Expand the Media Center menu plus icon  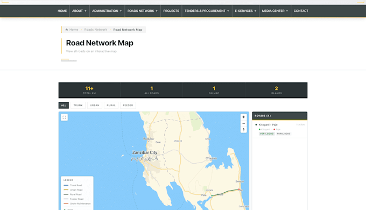(287, 11)
